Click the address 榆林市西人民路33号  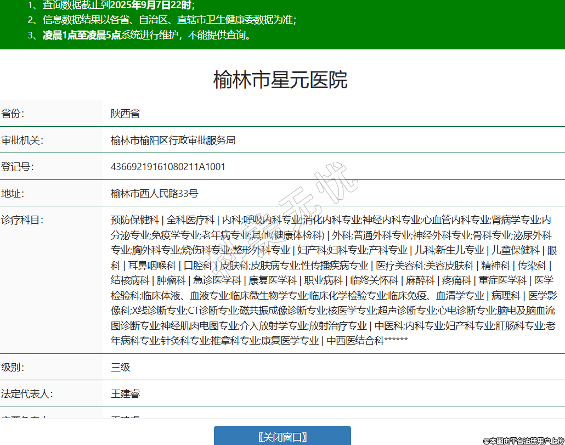pyautogui.click(x=154, y=193)
